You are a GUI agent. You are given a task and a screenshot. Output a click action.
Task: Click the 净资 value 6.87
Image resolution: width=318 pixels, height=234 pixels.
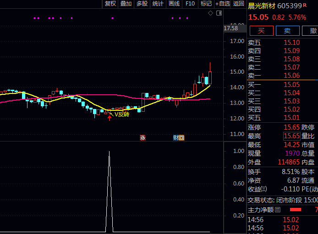293,180
